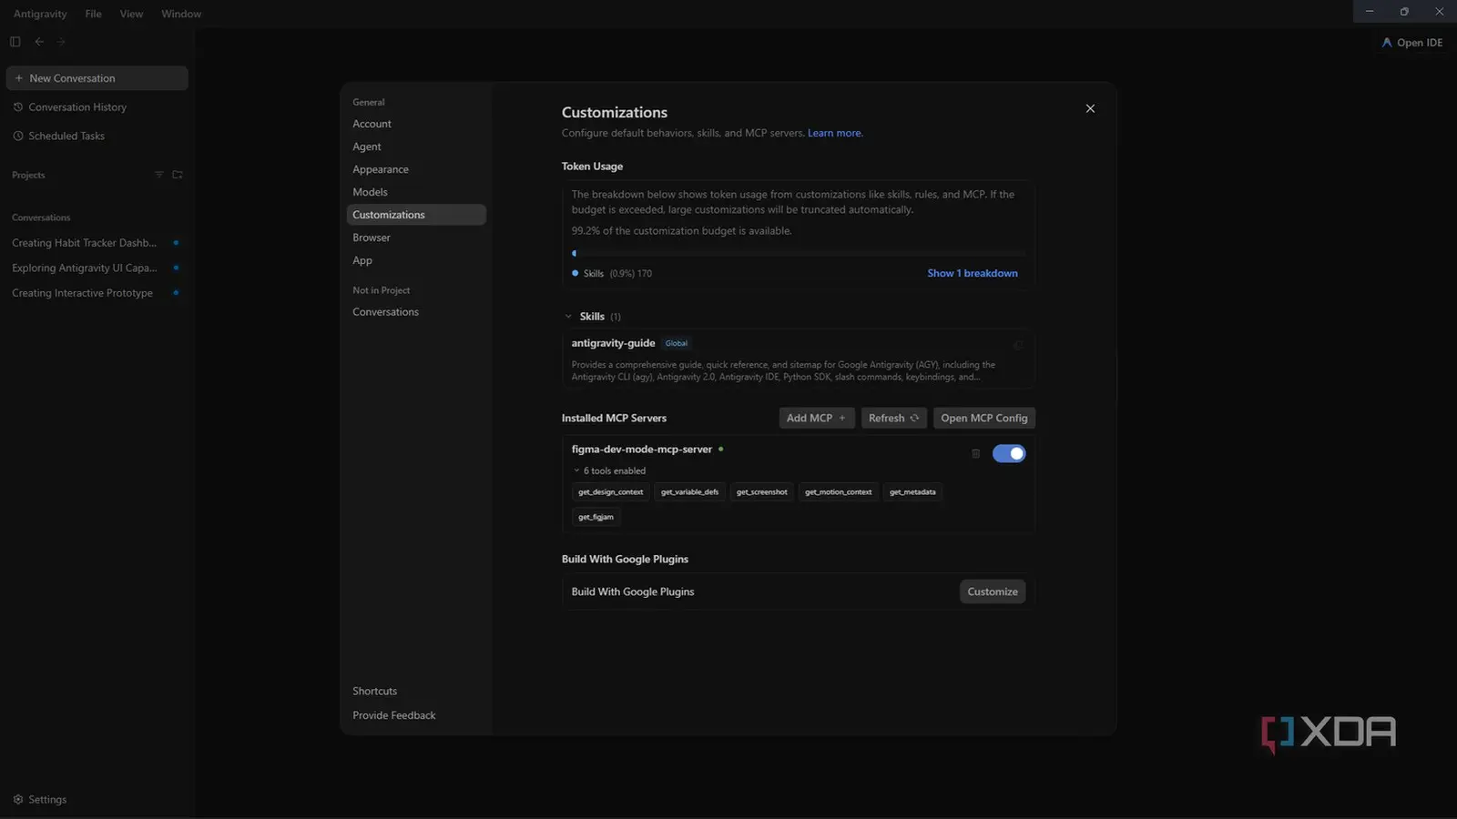Select the Appearance settings tab
Screen dimensions: 1457x819
tap(416, 169)
